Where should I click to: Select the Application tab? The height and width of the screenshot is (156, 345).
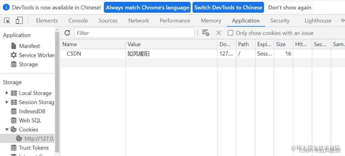245,21
